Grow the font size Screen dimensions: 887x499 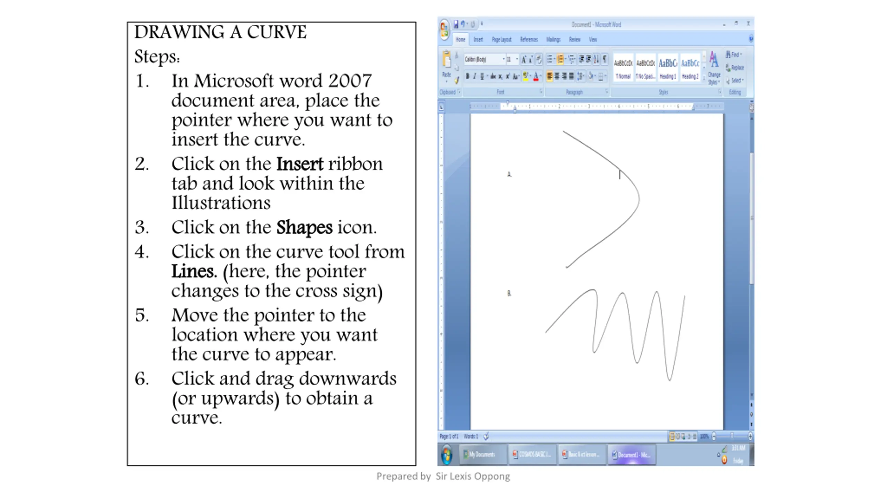coord(524,59)
